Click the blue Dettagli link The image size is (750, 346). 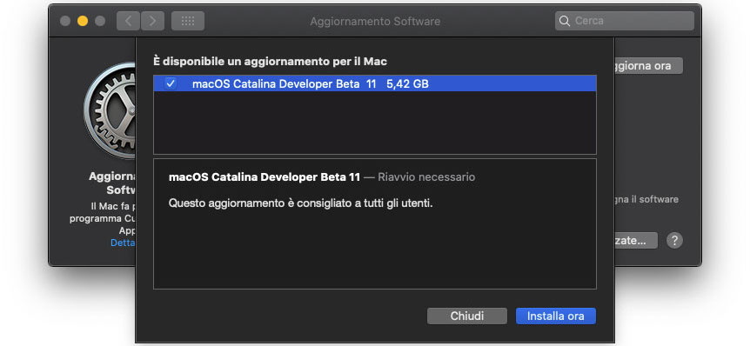123,243
